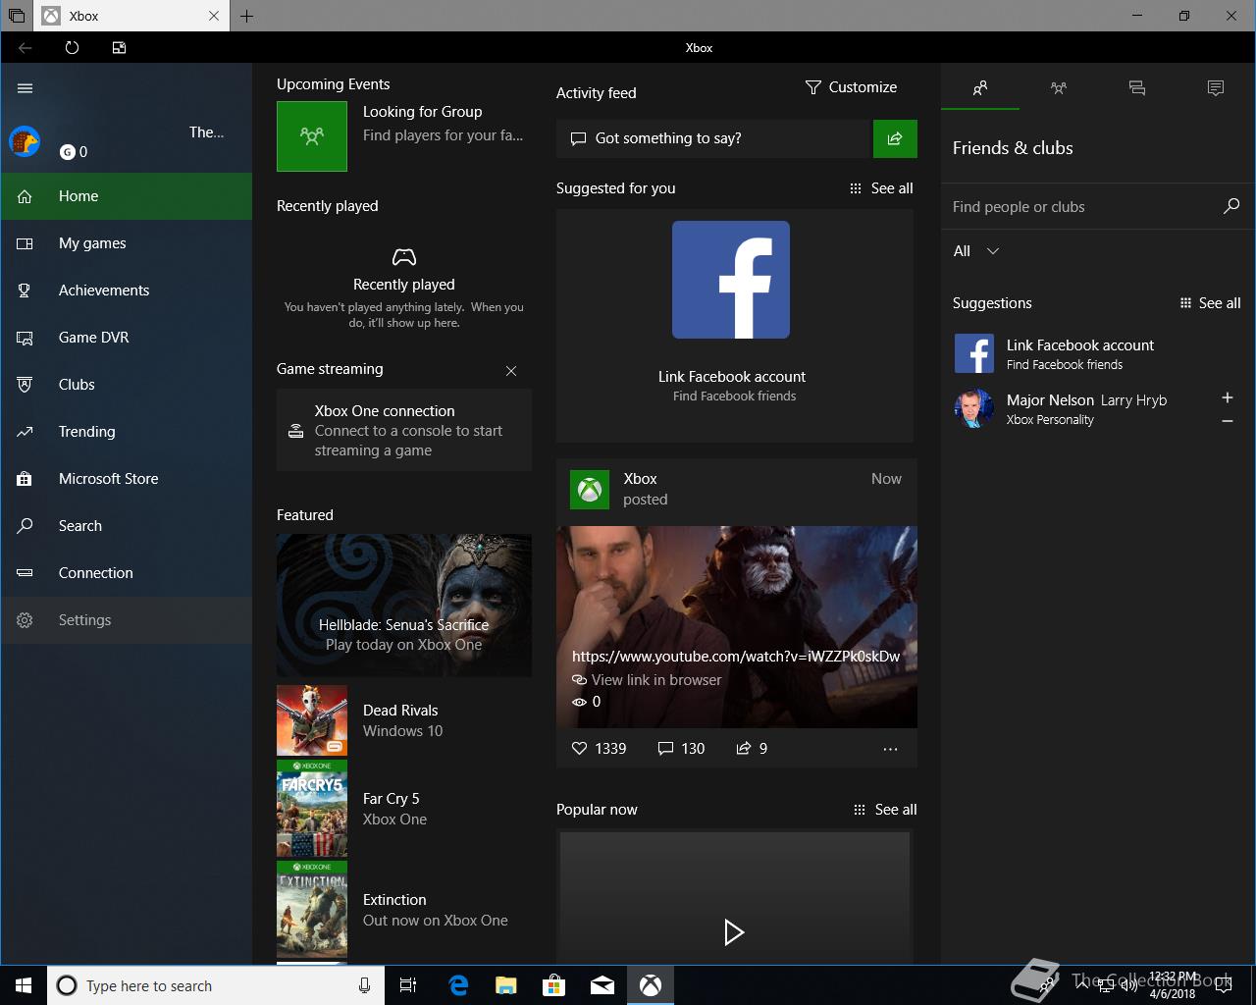Open Game DVR from the sidebar
Screen dimensions: 1256x1005
coord(94,338)
